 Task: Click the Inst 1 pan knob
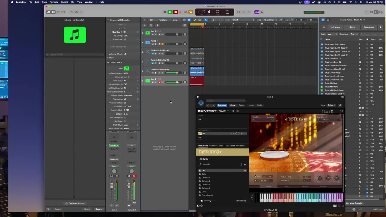coord(185,34)
